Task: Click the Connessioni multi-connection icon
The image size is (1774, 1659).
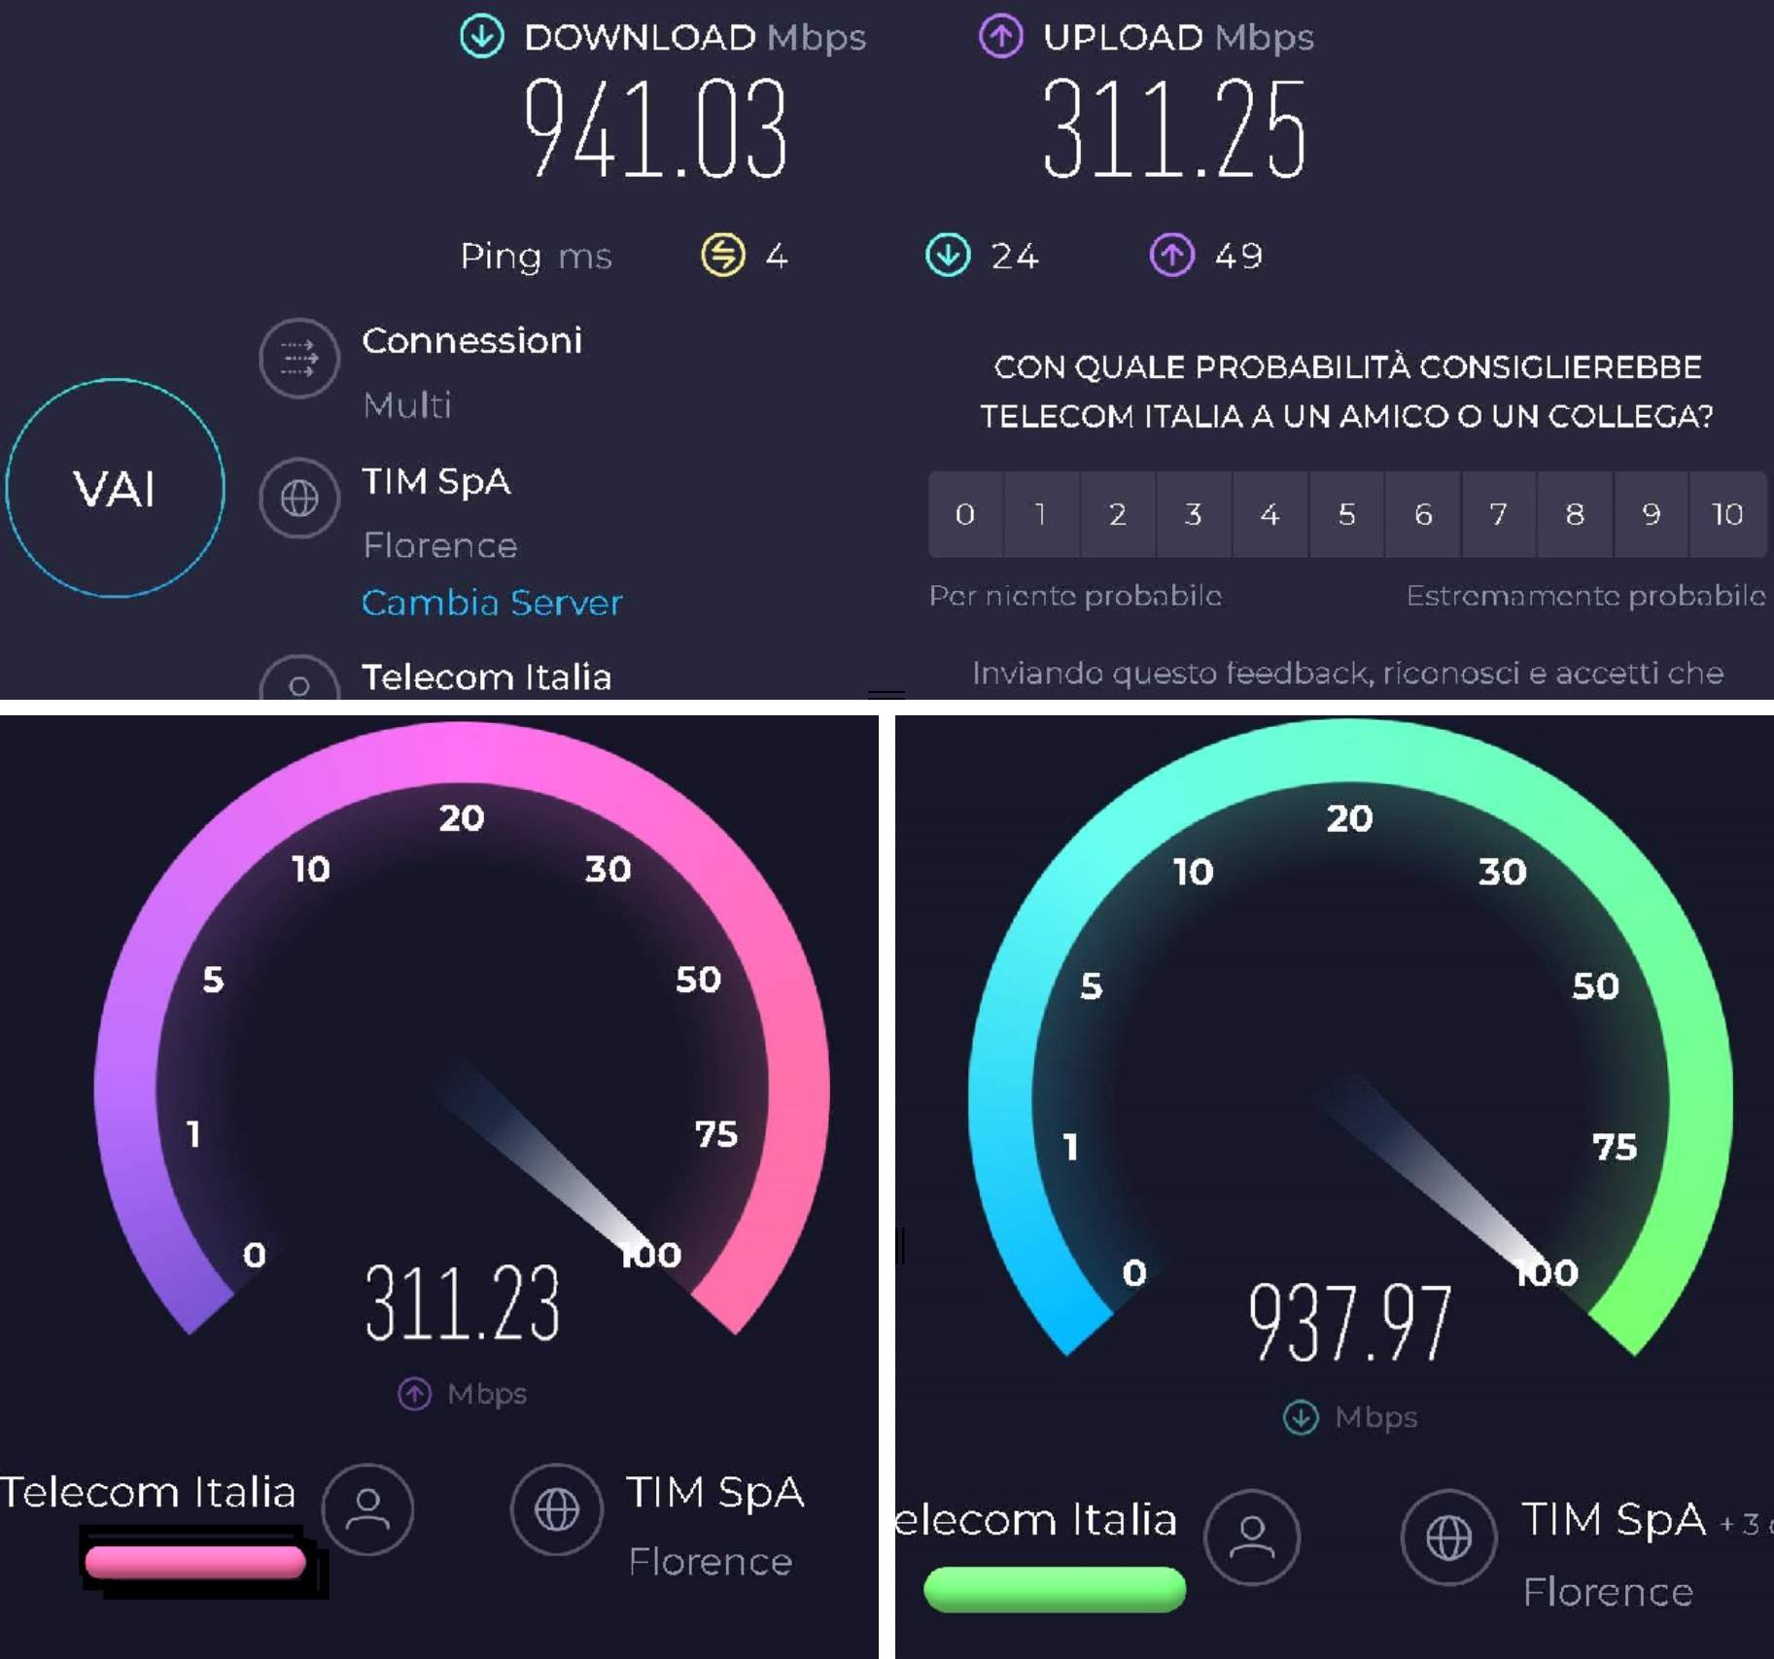Action: (299, 358)
